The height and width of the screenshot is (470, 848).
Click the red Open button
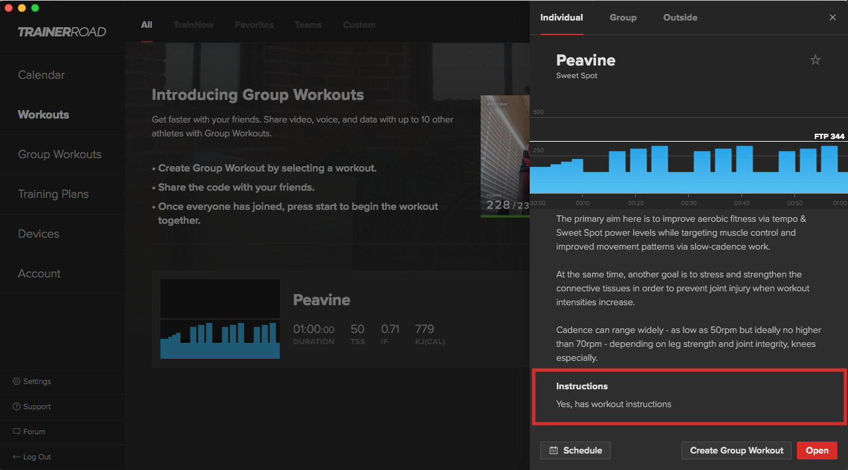tap(817, 450)
